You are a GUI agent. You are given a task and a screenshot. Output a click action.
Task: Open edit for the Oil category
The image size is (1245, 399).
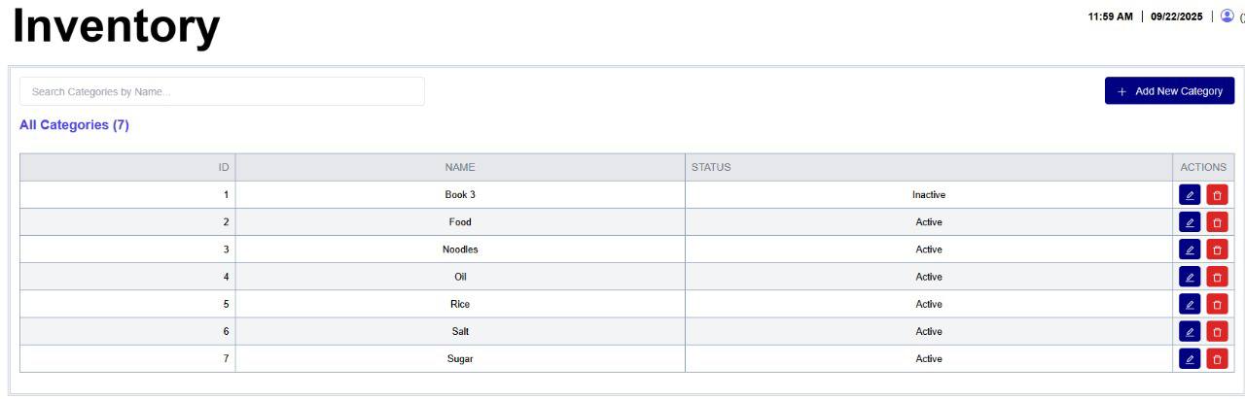tap(1190, 277)
